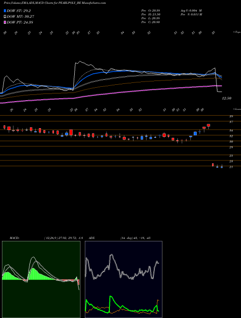Click the 23 price axis label
Image resolution: width=241 pixels, height=318 pixels.
[231, 161]
